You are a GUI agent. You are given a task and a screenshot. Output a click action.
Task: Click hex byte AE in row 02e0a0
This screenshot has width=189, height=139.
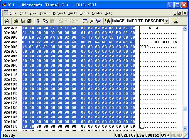(24, 42)
